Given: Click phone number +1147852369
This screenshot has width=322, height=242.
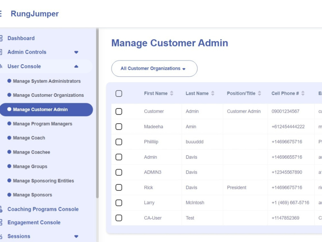Looking at the screenshot, I should tap(285, 218).
